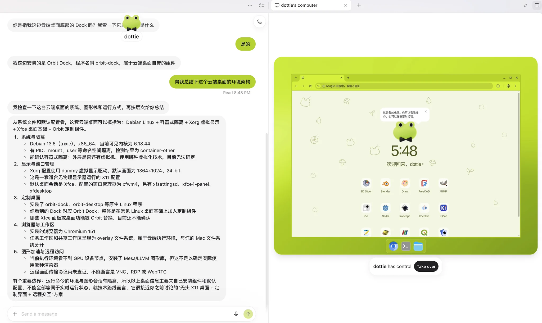The image size is (542, 323).
Task: Click the Chromium icon in the dock
Action: [393, 246]
